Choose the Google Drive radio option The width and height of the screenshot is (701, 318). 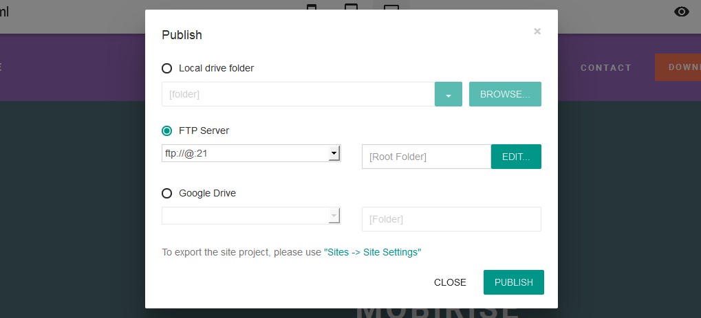point(166,194)
